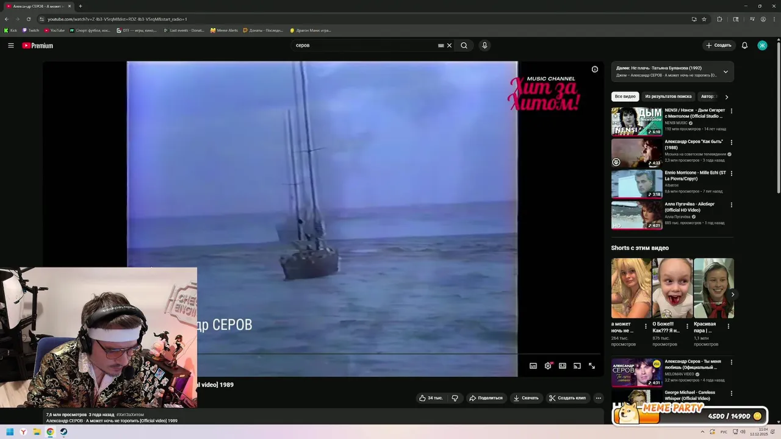781x439 pixels.
Task: Open Steam from the taskbar
Action: coord(63,432)
